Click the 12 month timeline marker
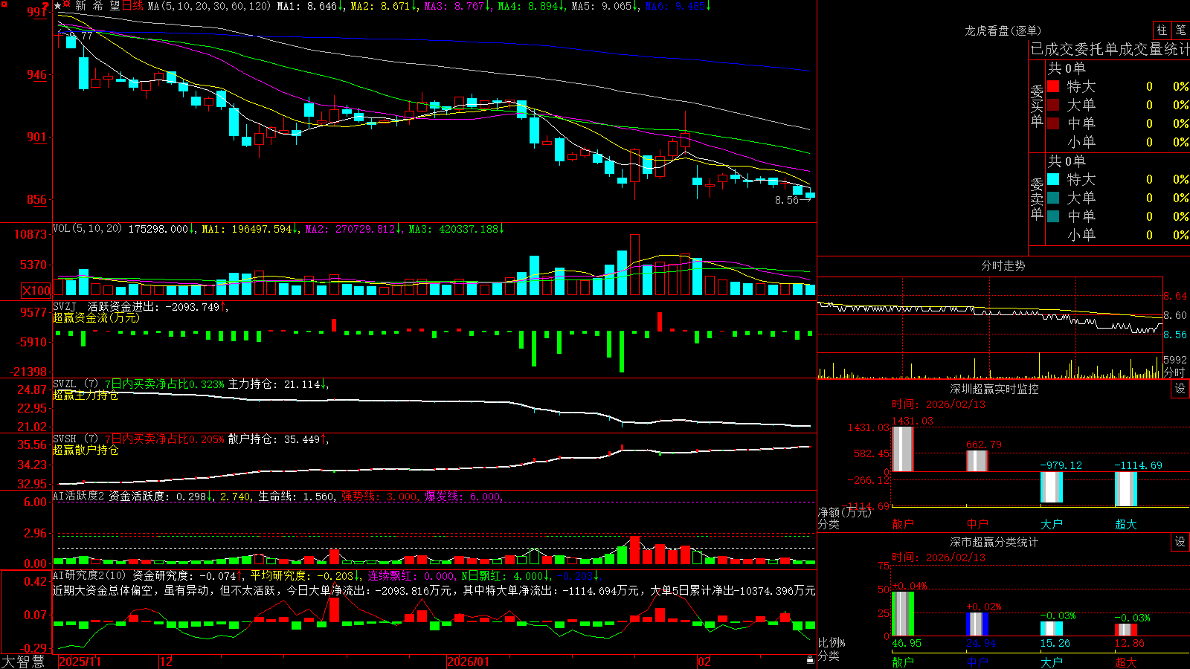1190x669 pixels. (x=166, y=662)
